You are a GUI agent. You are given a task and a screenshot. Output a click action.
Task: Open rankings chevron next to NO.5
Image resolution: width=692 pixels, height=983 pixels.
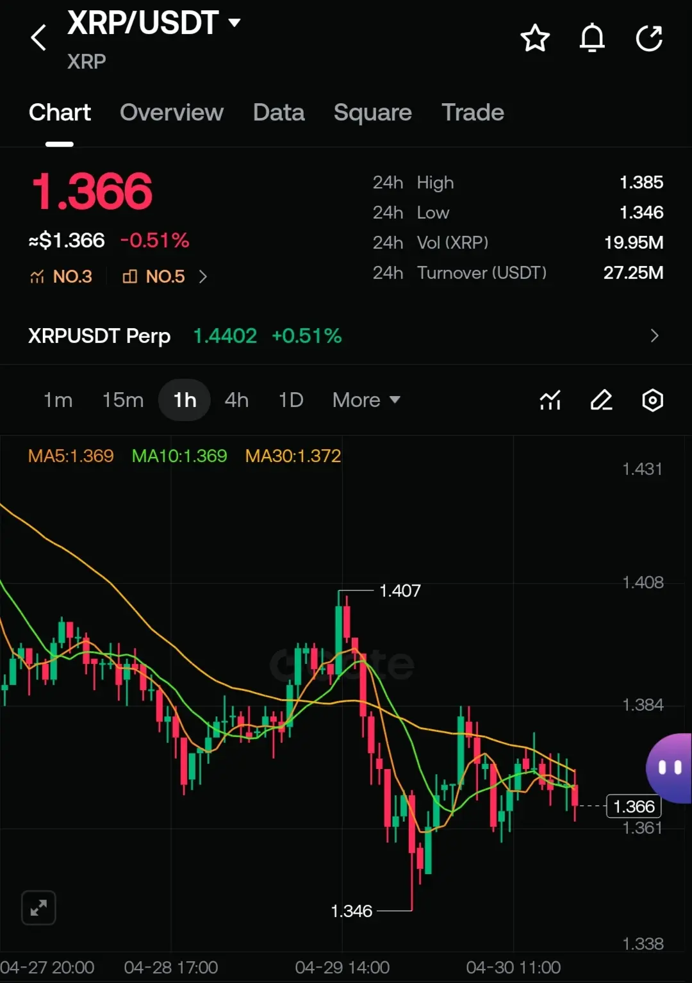[203, 276]
